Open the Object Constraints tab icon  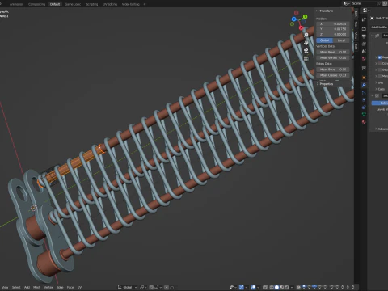pos(364,108)
